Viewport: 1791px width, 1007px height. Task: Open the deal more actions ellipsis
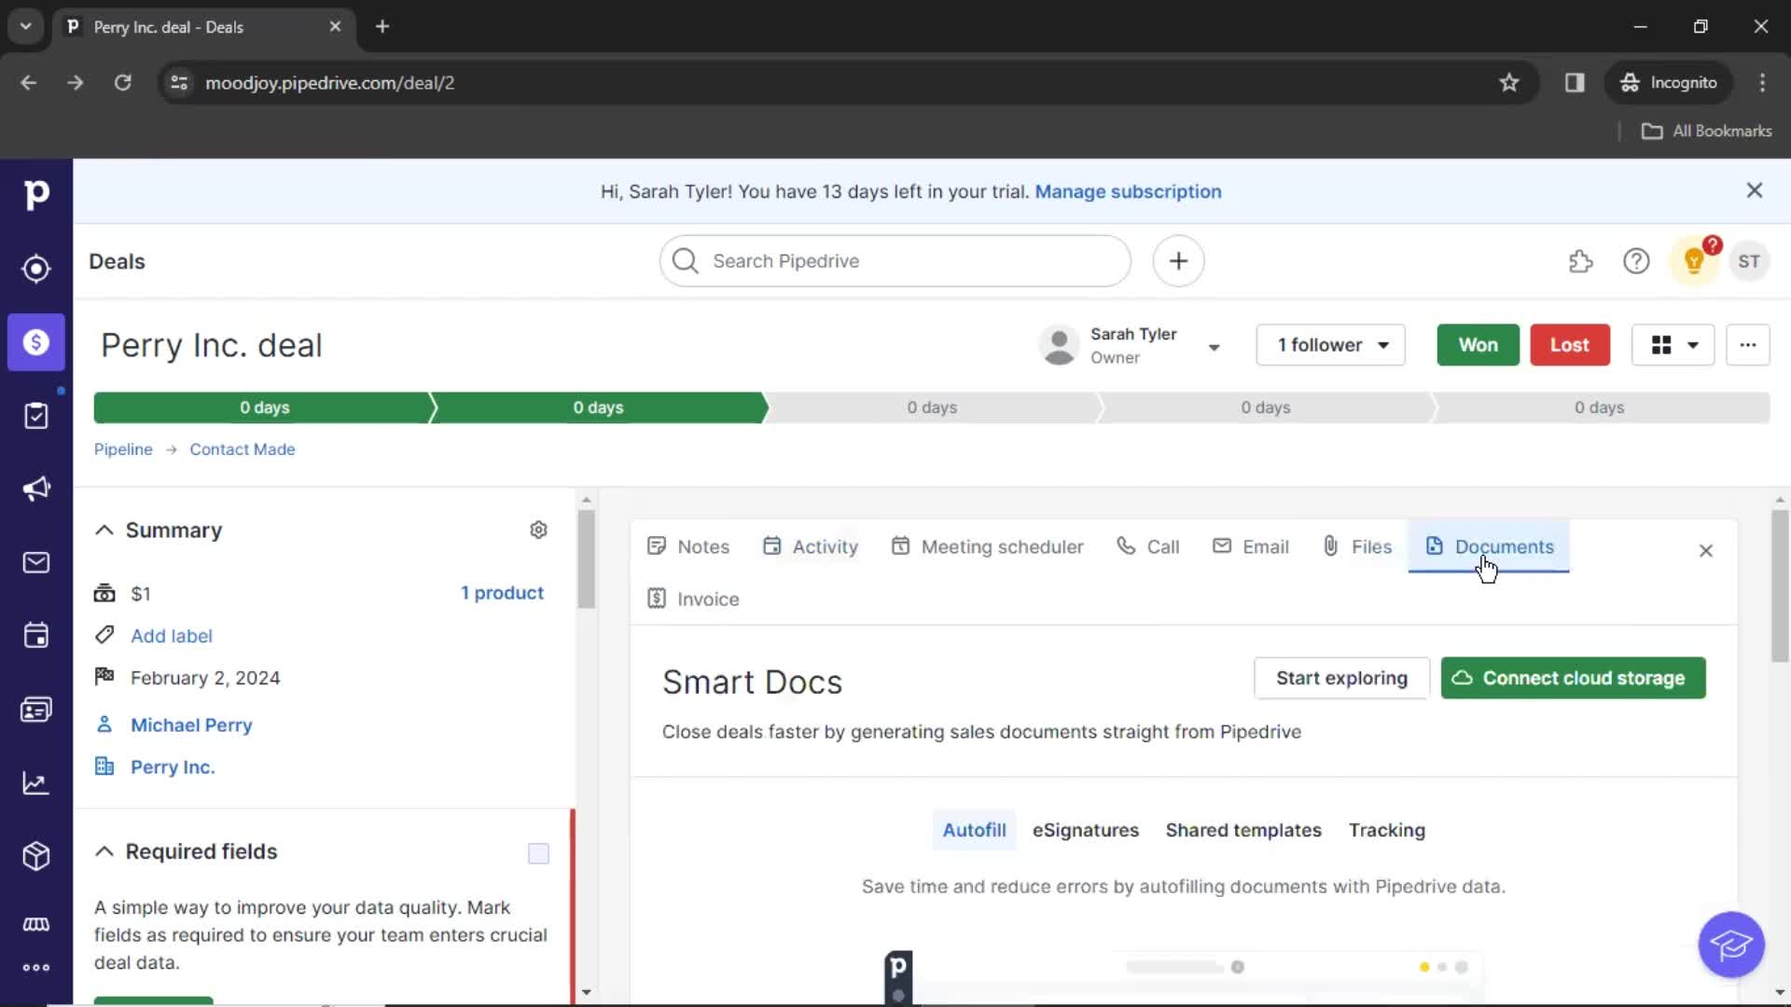1747,345
